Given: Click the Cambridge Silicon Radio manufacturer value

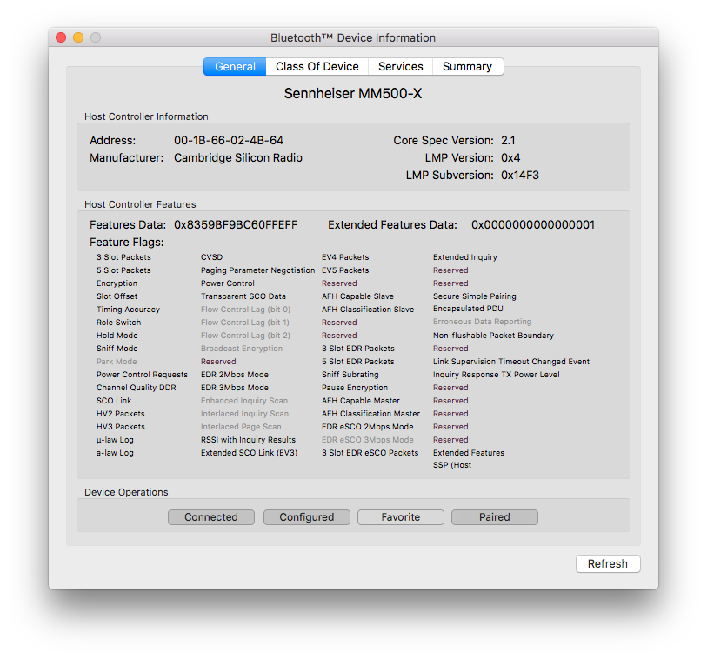Looking at the screenshot, I should 238,157.
